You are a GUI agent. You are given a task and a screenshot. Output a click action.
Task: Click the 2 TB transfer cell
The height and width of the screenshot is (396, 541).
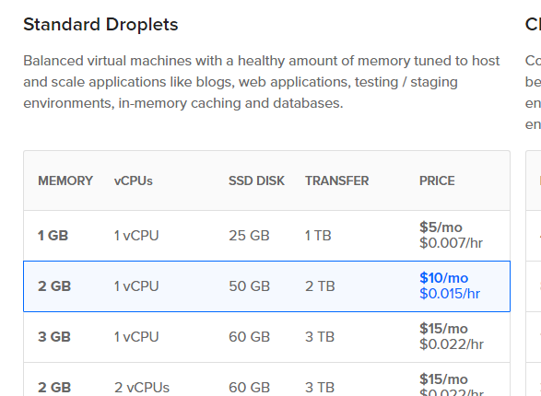click(320, 286)
